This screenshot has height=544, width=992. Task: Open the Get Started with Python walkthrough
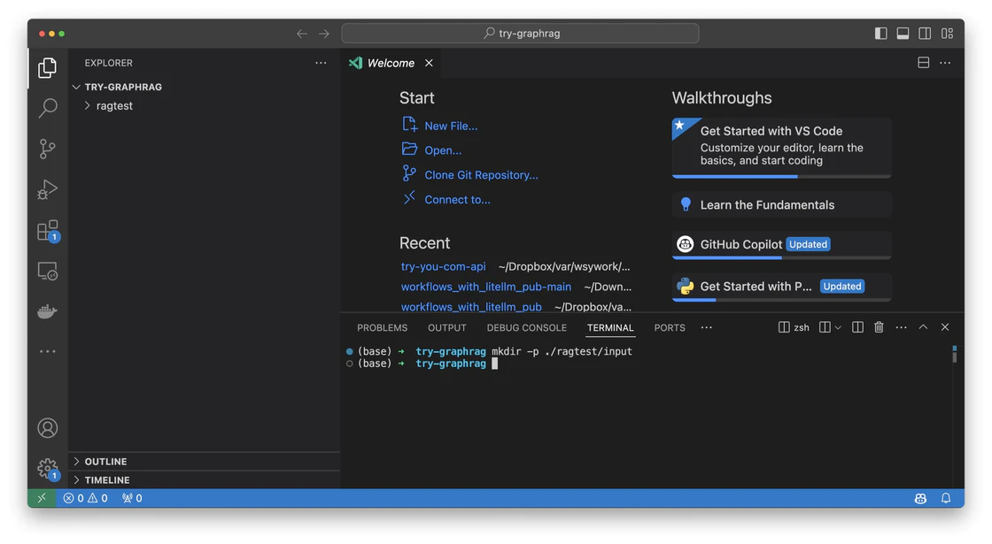tap(781, 287)
